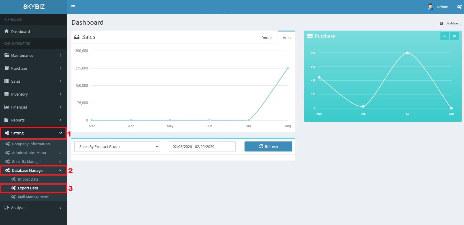Screen dimensions: 464x225
Task: Expand the Purchase sidebar menu
Action: pyautogui.click(x=19, y=68)
